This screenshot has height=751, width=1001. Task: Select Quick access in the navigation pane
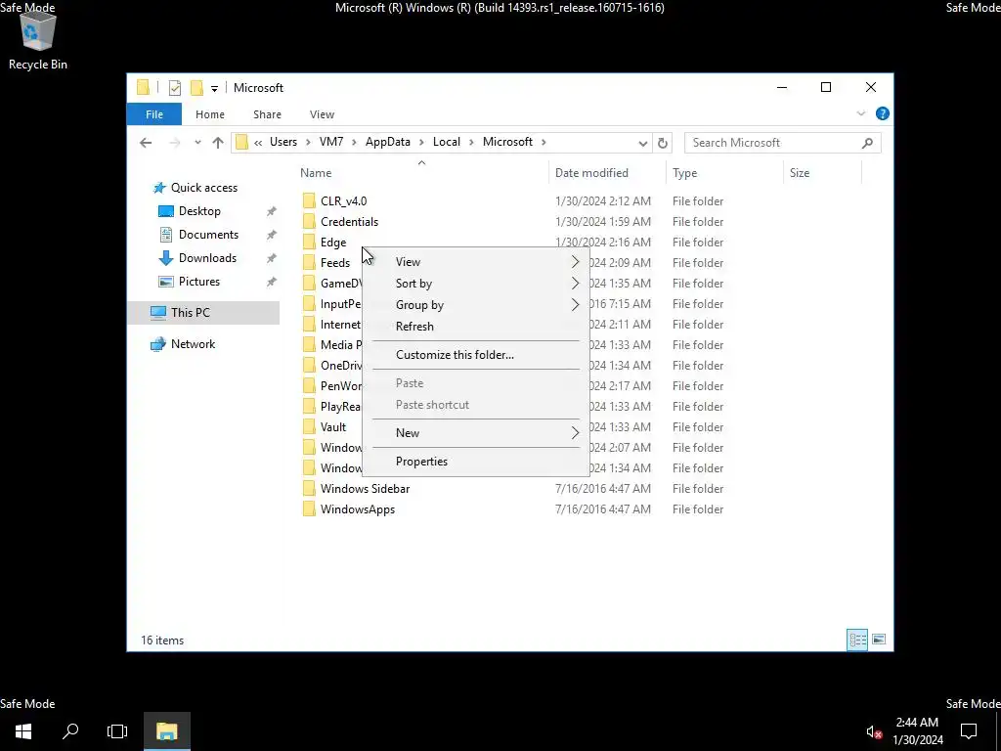click(203, 188)
